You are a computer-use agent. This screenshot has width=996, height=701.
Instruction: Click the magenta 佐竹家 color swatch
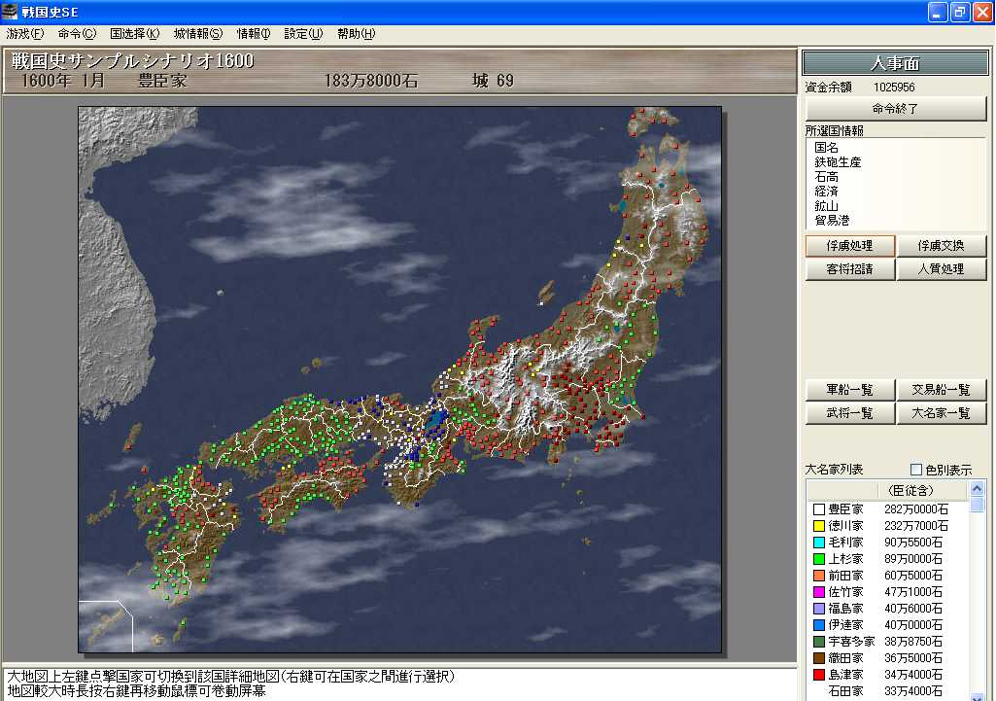coord(819,592)
